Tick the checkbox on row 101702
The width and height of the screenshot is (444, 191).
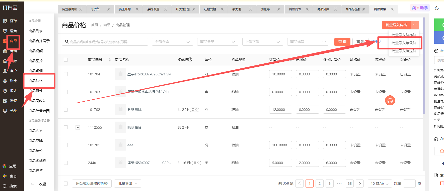coord(66,110)
